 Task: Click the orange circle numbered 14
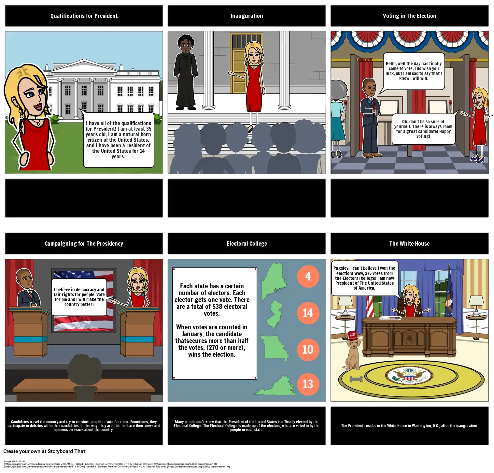point(308,313)
